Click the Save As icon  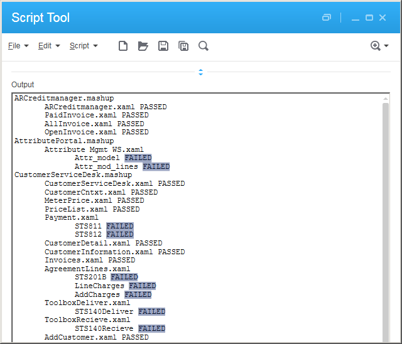[x=183, y=46]
